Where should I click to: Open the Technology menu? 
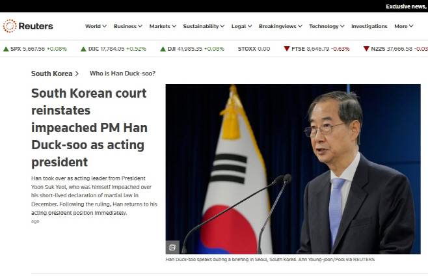327,26
